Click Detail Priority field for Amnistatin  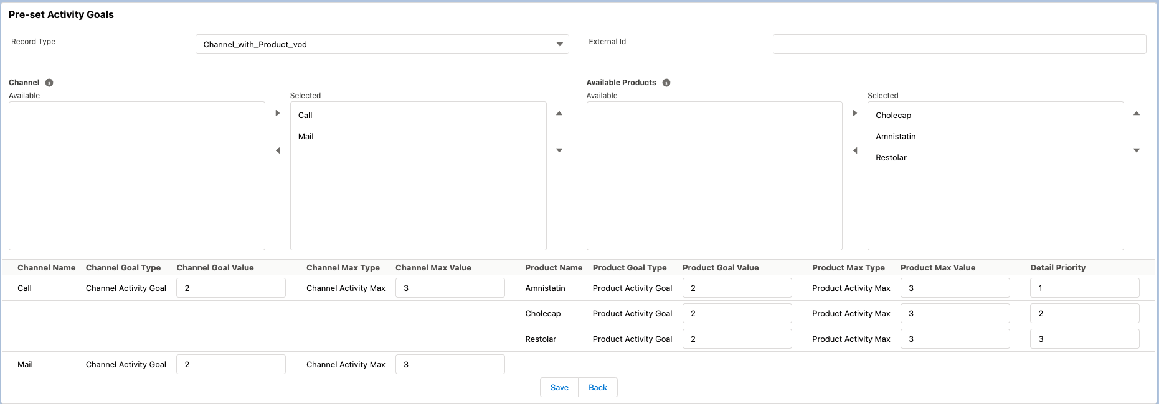pyautogui.click(x=1084, y=288)
